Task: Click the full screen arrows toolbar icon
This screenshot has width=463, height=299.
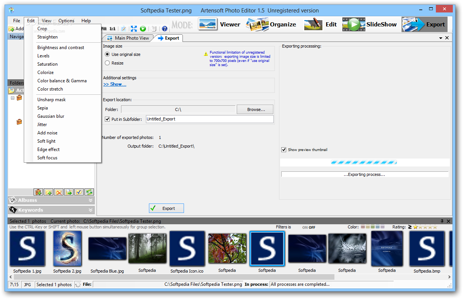Action: point(134,29)
